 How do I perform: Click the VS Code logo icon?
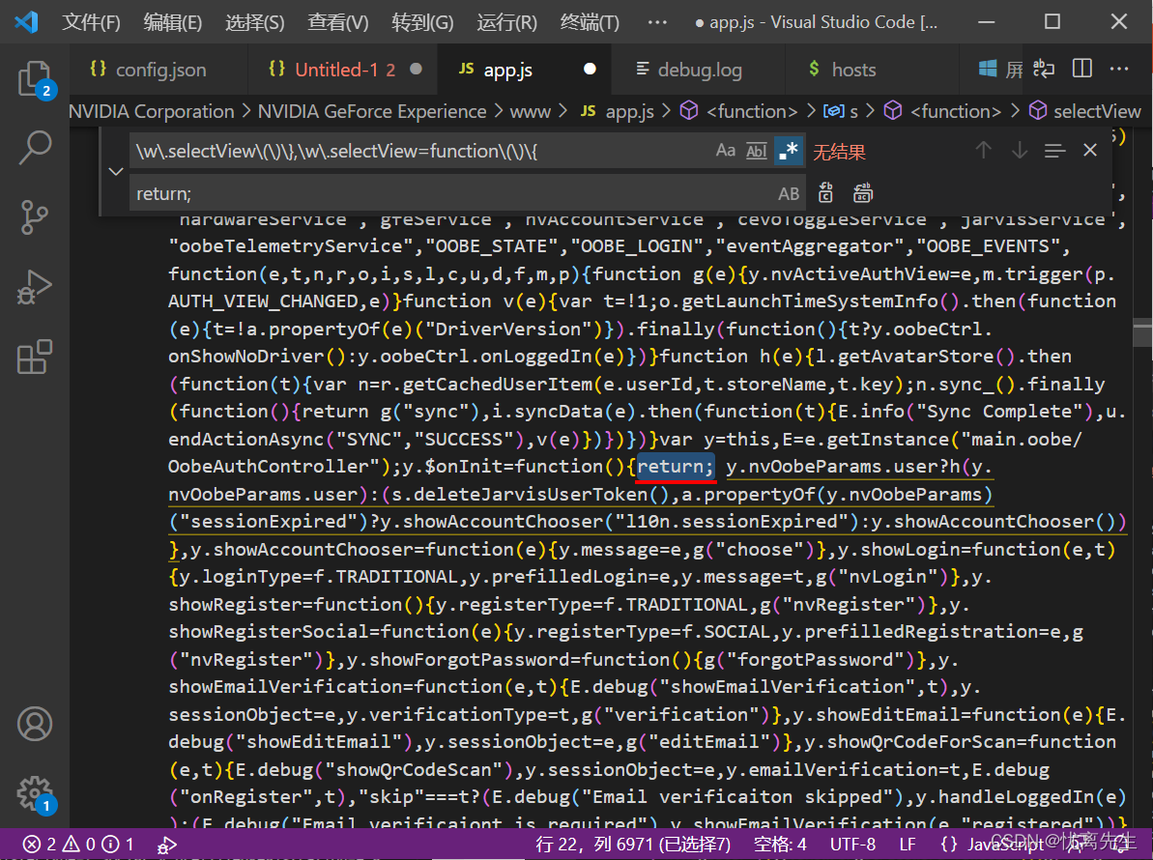[26, 22]
